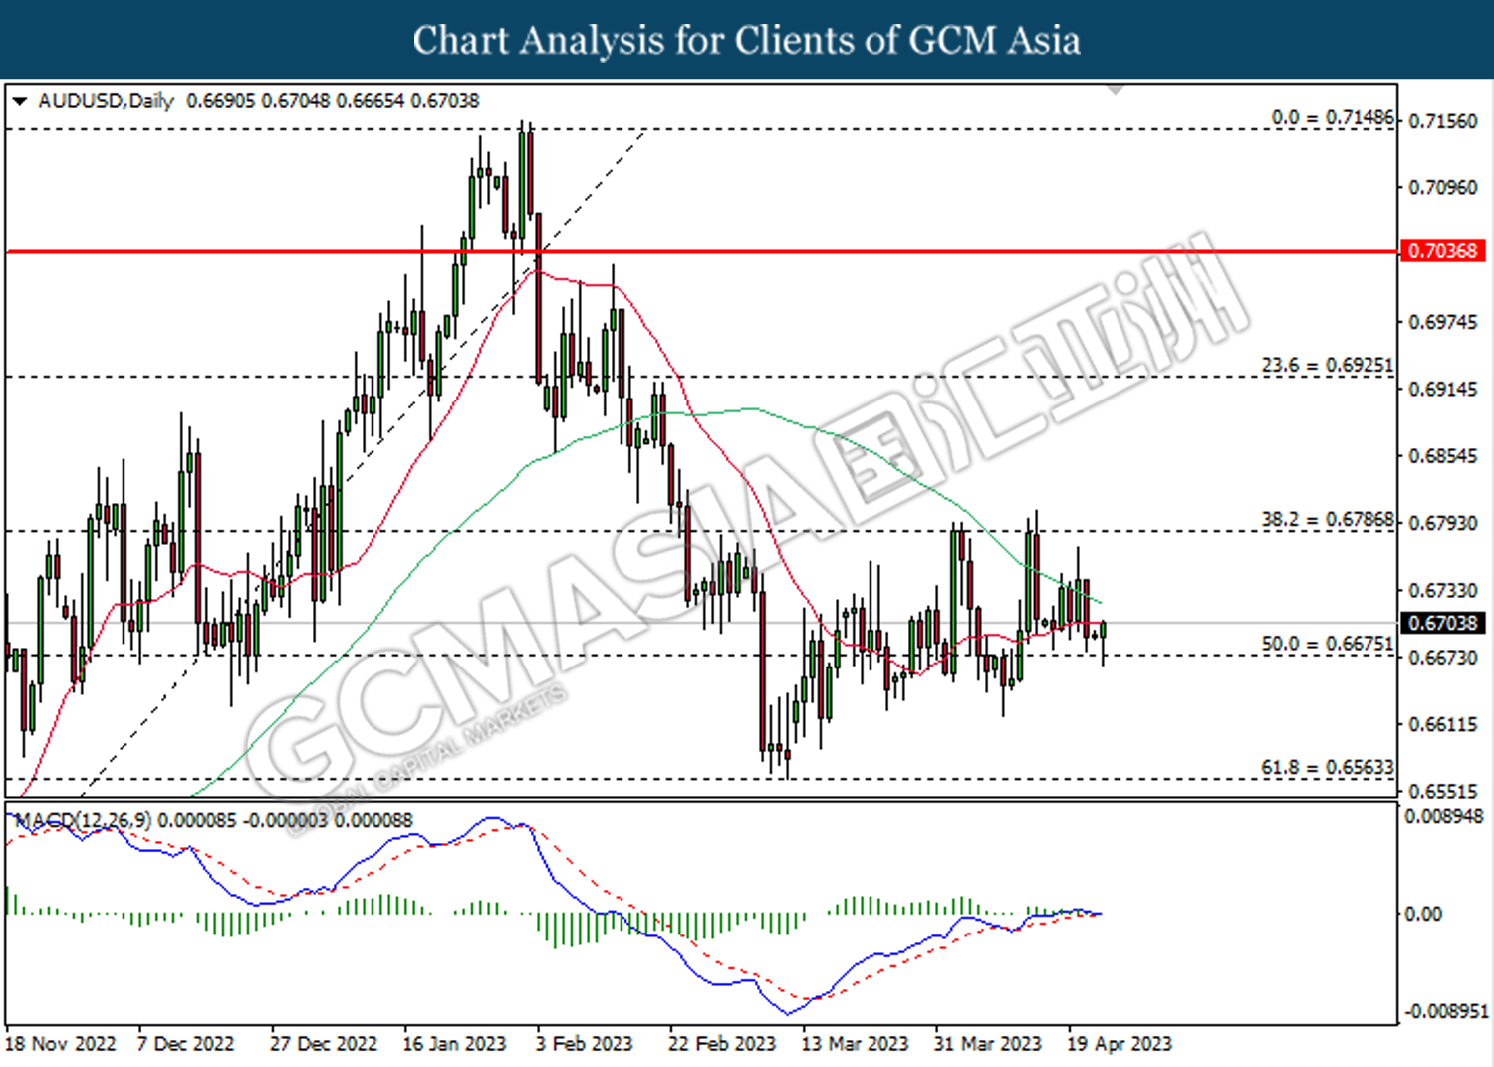Click the Fibonacci label 61.8 = 0.65633
The image size is (1494, 1067).
[1328, 768]
